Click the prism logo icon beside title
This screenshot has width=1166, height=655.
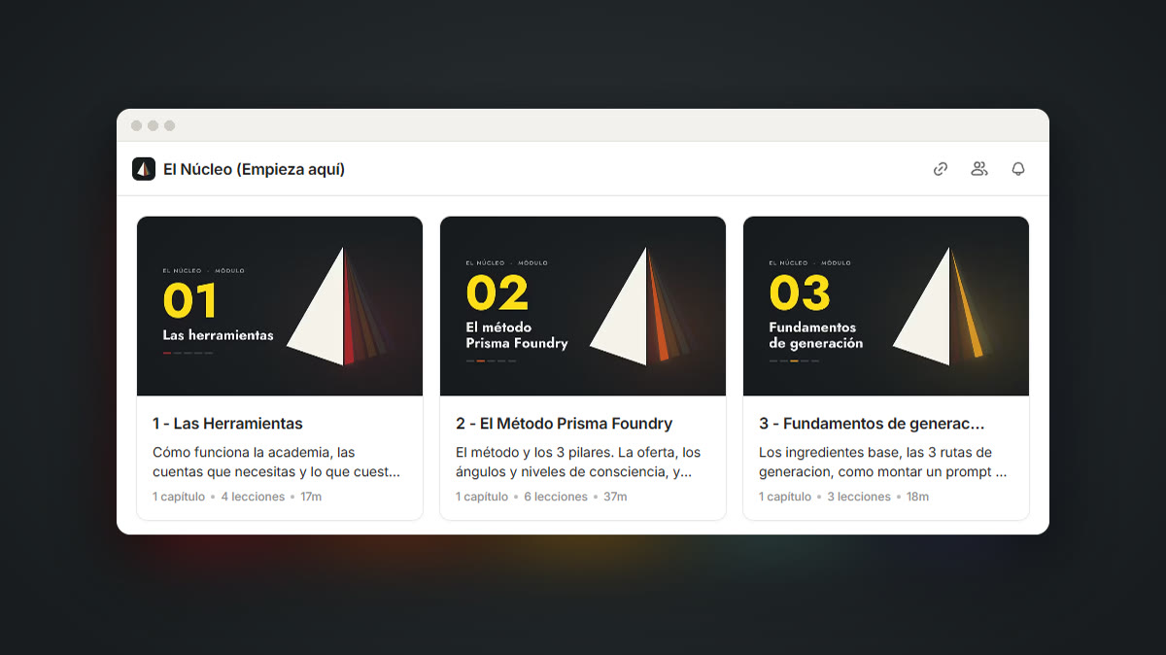pos(144,169)
